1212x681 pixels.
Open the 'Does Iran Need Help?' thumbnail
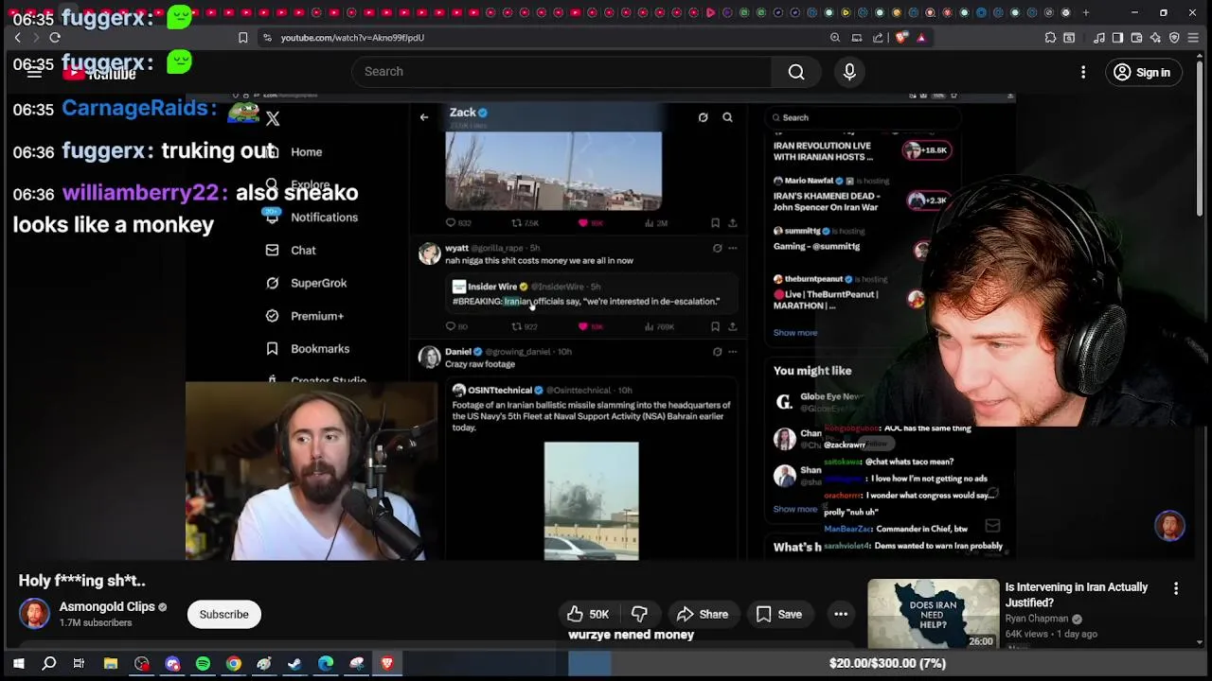tap(933, 613)
